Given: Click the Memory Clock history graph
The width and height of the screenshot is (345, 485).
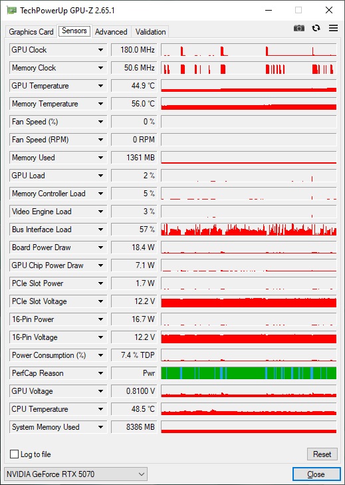Looking at the screenshot, I should tap(249, 68).
